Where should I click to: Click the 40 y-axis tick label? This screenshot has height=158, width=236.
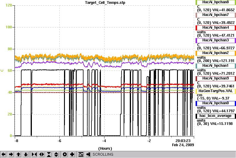(10, 92)
